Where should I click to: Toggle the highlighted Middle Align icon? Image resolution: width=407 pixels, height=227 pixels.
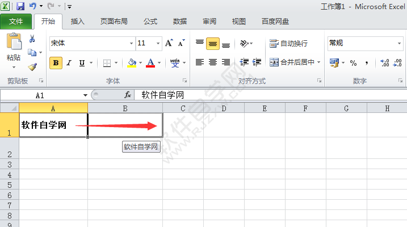point(213,44)
